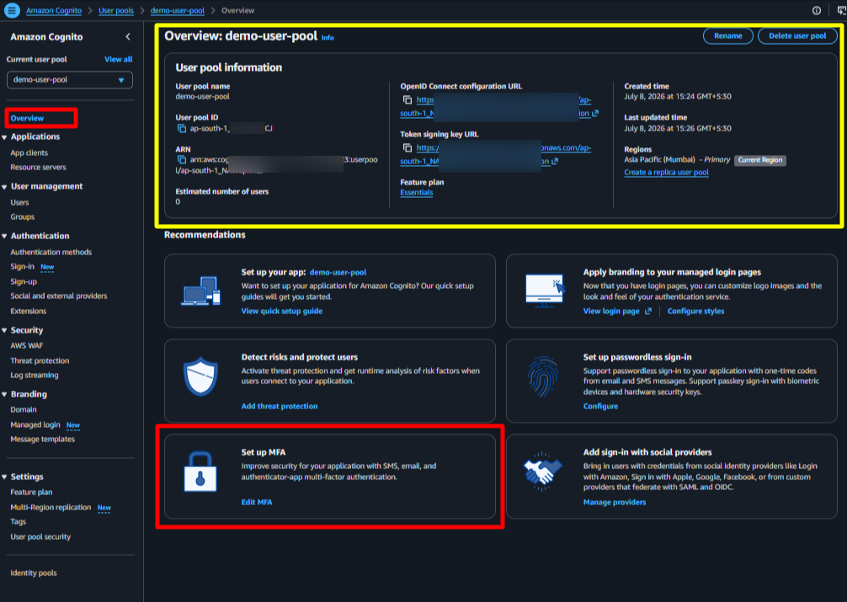
Task: Open Tags under Settings
Action: point(18,522)
